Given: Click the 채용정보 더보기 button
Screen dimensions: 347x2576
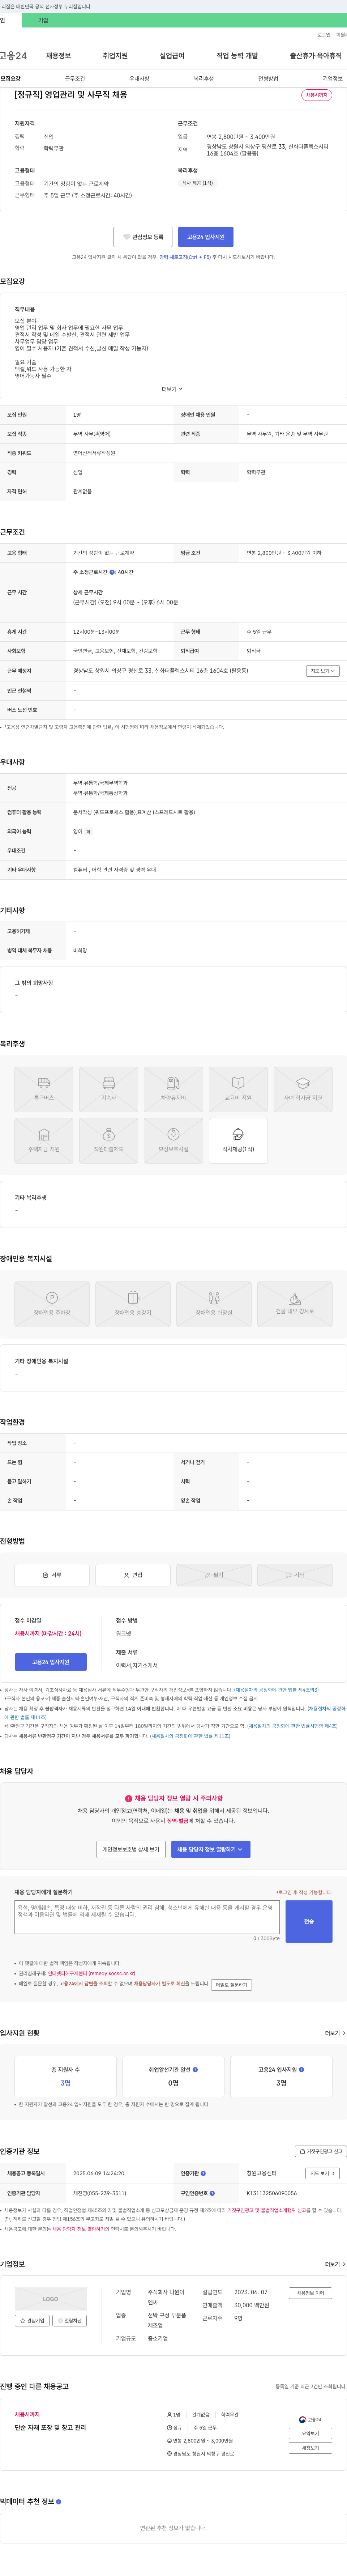Looking at the screenshot, I should pyautogui.click(x=310, y=2293).
